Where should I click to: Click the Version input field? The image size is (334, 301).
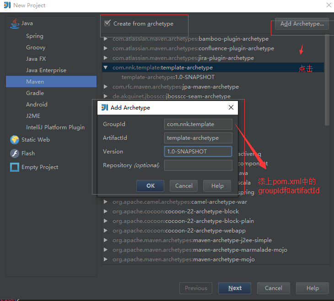tap(198, 152)
